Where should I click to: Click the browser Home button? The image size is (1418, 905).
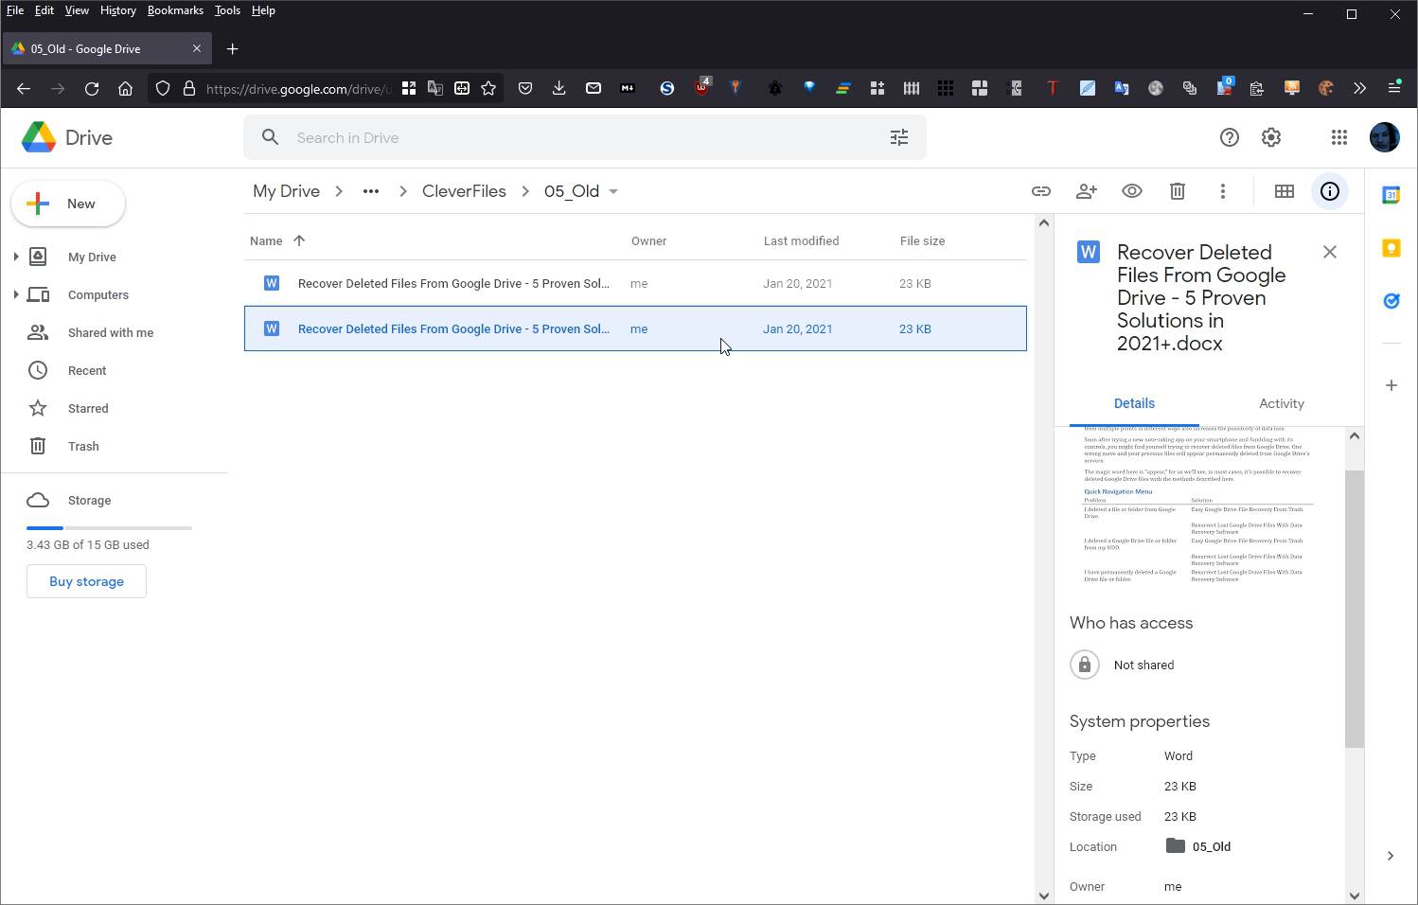click(x=125, y=88)
